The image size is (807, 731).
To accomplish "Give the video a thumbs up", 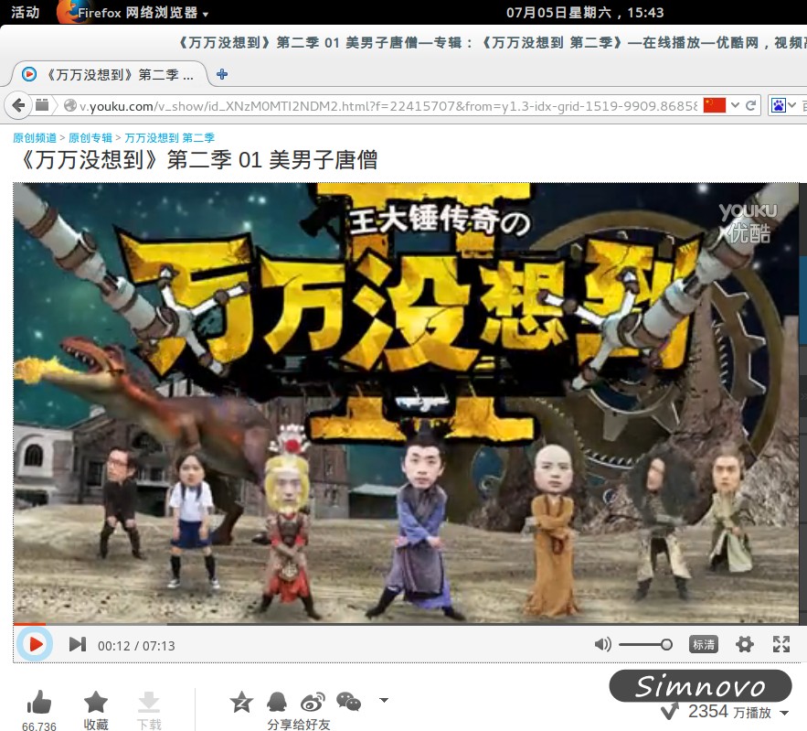I will pos(38,700).
